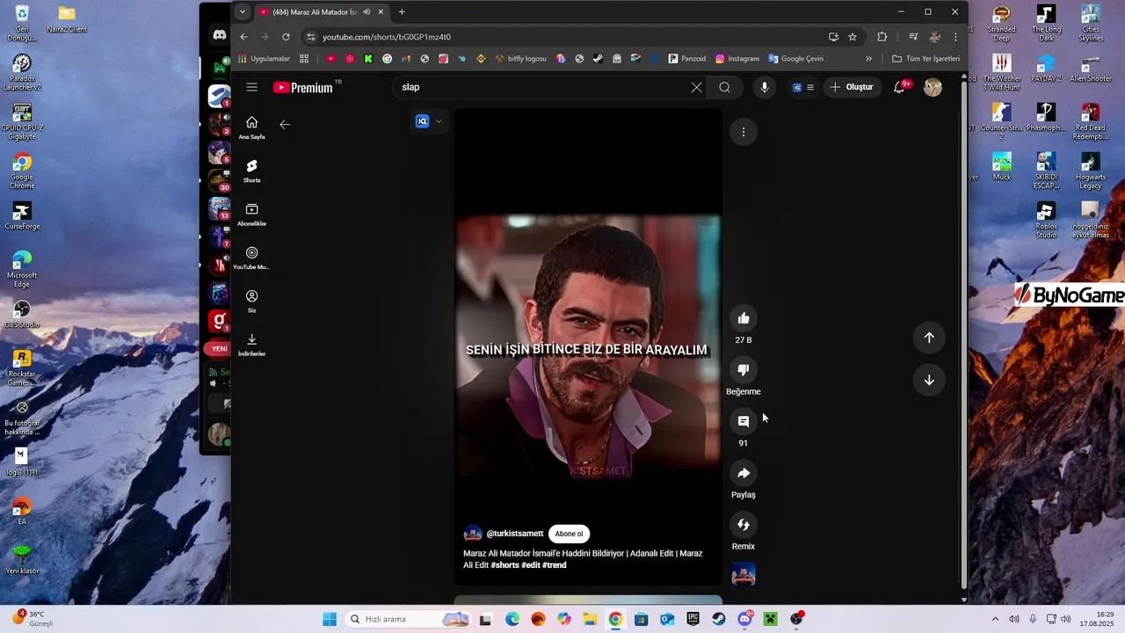
Task: Open Cities Skylines desktop shortcut
Action: point(1091,24)
